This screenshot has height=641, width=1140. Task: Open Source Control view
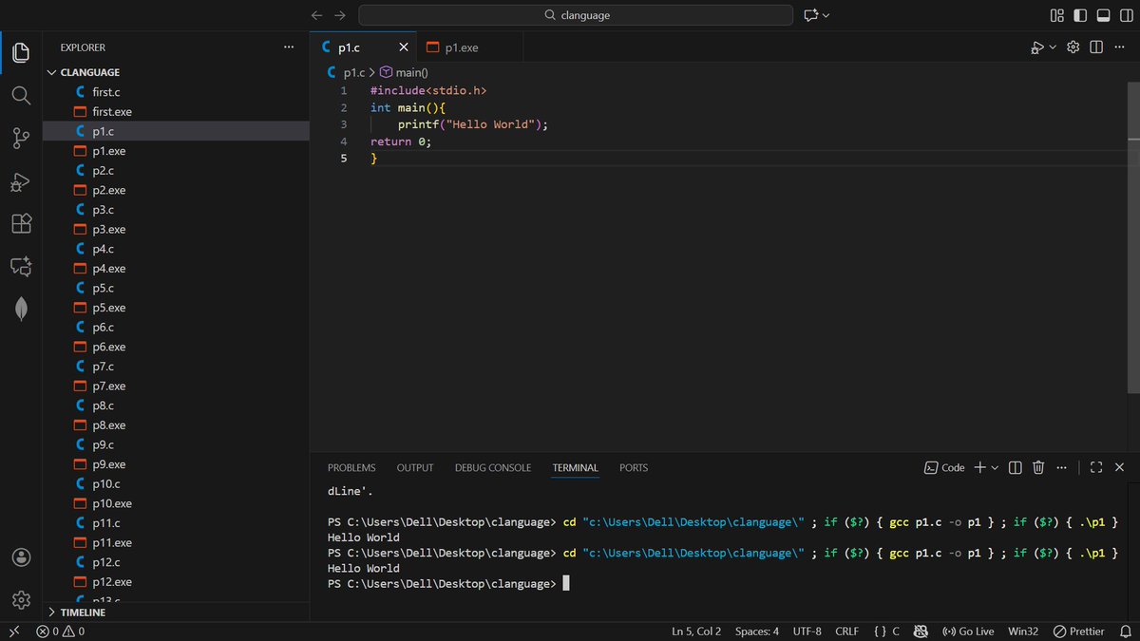[x=20, y=138]
